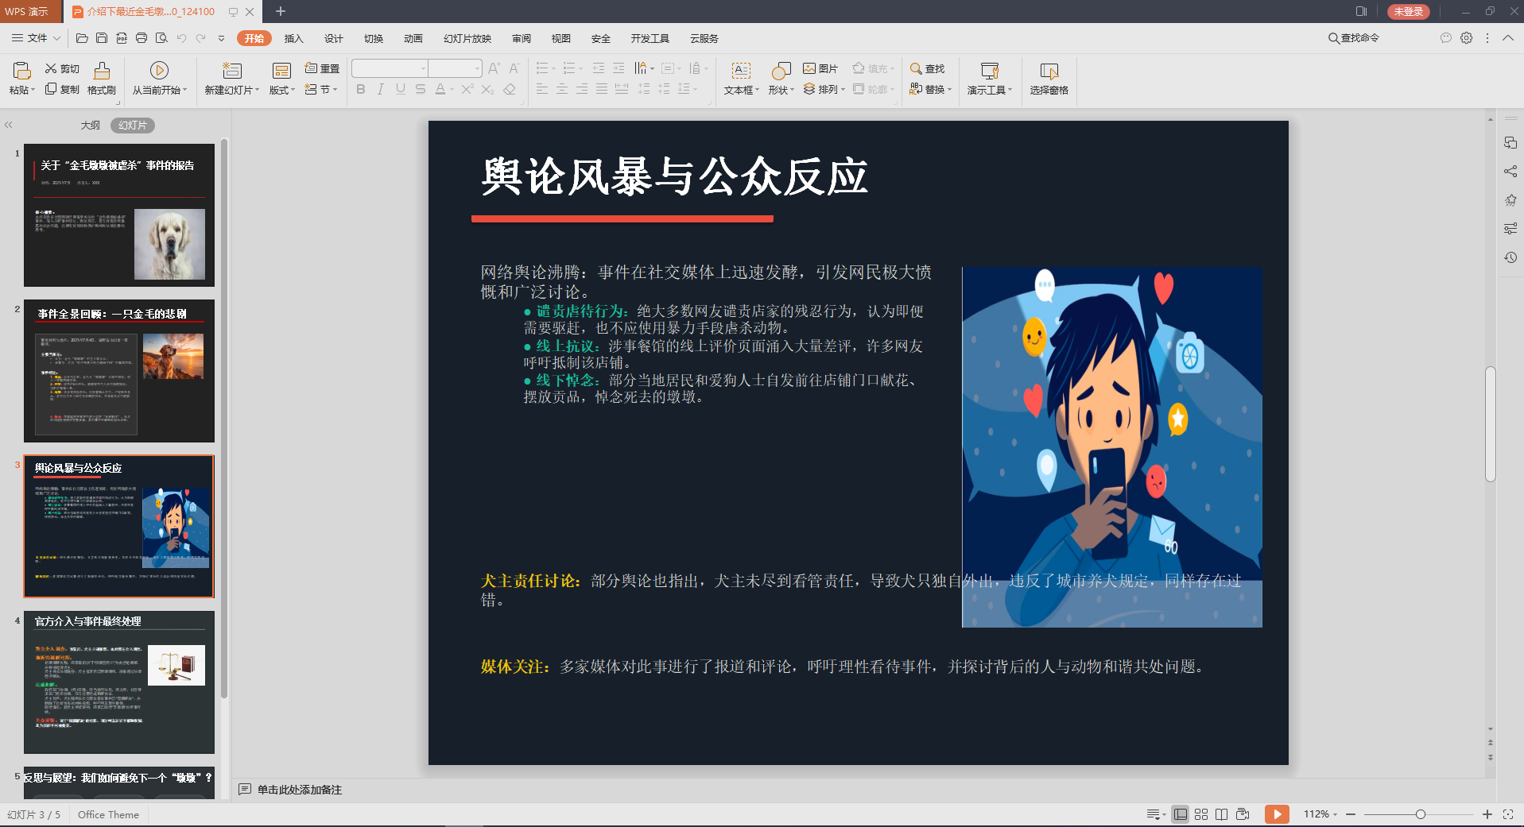
Task: Click the Picture (图片) insert button
Action: pos(820,68)
